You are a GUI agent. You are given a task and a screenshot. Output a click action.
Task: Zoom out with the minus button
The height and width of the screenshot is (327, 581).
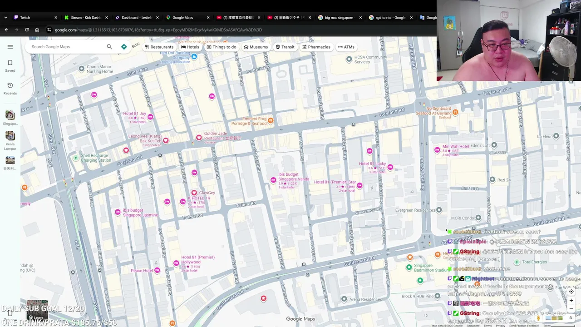tap(571, 308)
